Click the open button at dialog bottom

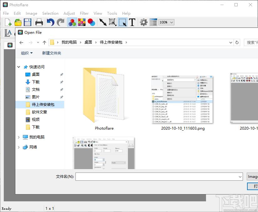click(253, 186)
